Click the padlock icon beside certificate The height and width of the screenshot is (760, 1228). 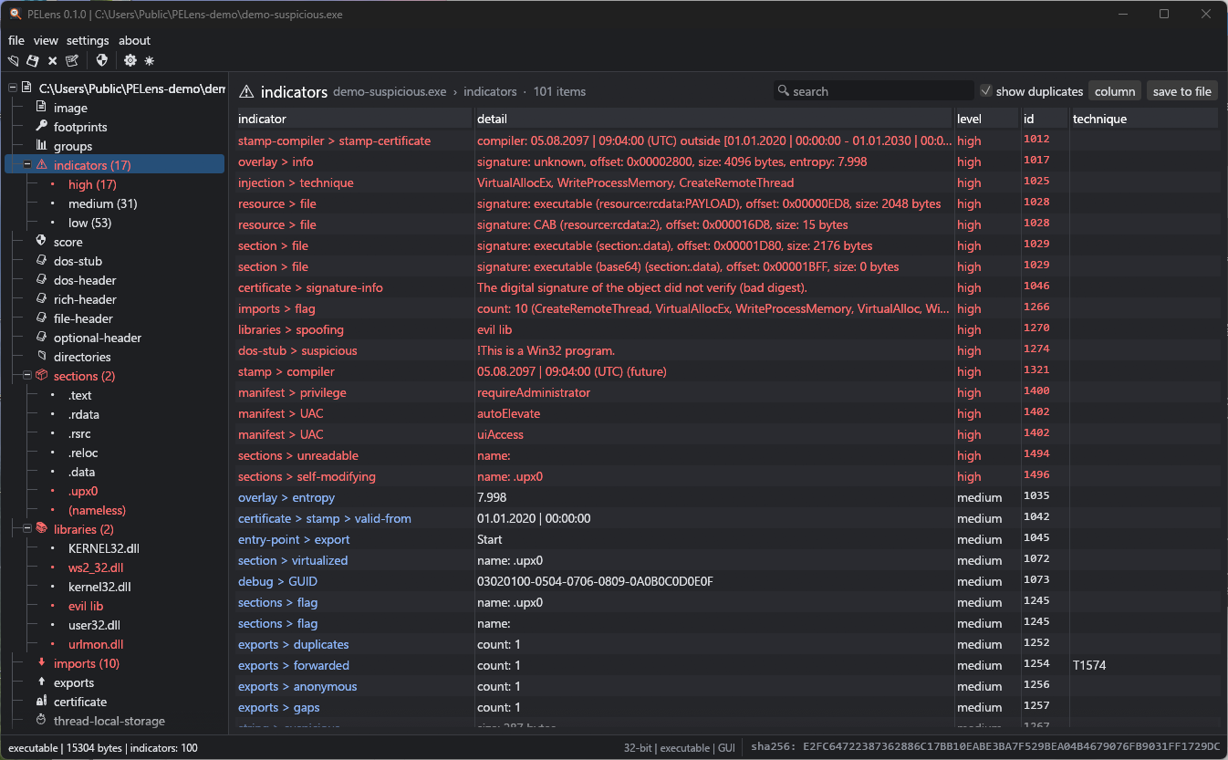(41, 701)
